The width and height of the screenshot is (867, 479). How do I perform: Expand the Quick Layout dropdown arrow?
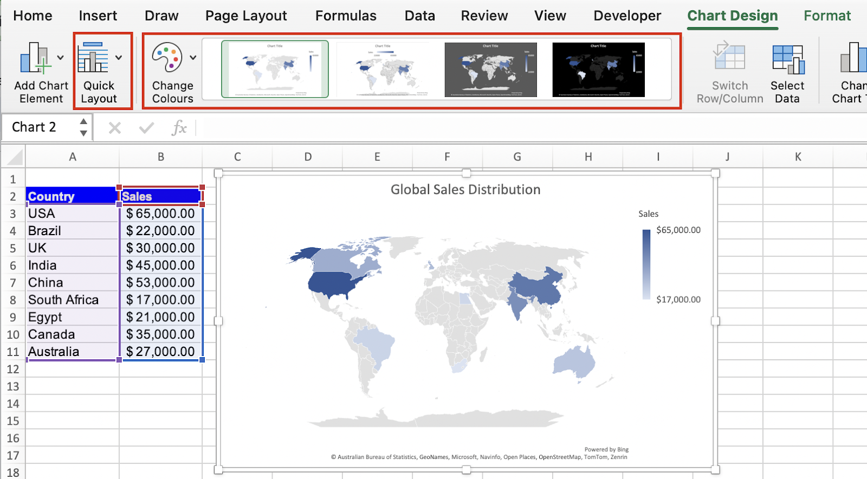pyautogui.click(x=119, y=57)
